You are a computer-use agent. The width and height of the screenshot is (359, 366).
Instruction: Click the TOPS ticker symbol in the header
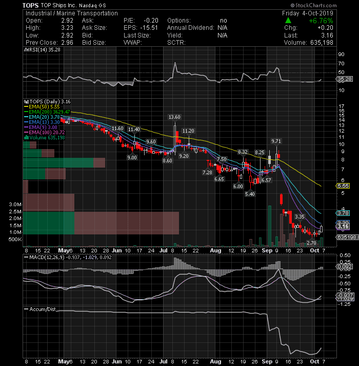click(30, 5)
